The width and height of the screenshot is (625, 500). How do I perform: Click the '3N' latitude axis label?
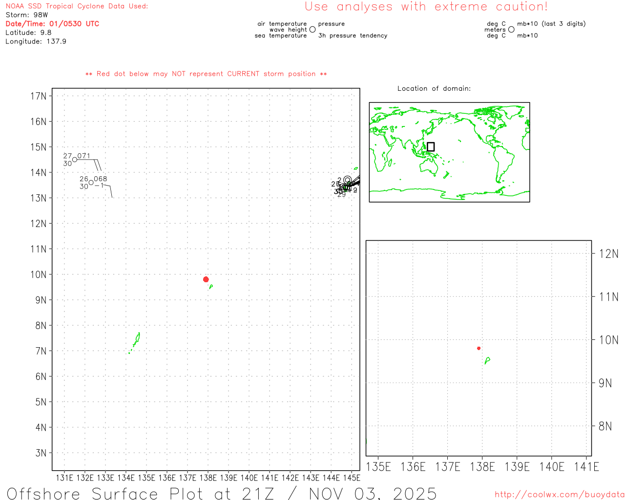(x=41, y=453)
